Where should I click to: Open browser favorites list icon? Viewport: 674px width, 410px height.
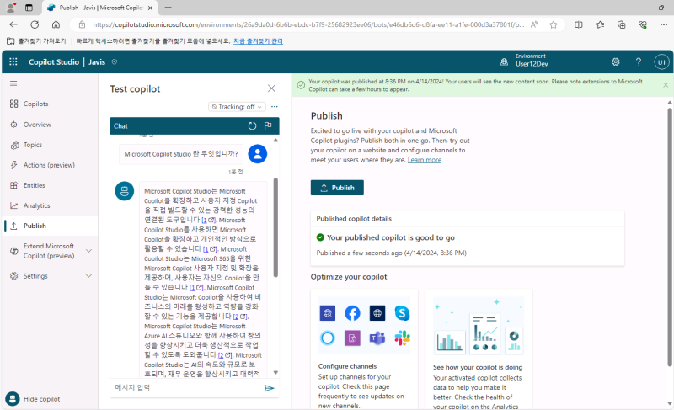(x=600, y=25)
